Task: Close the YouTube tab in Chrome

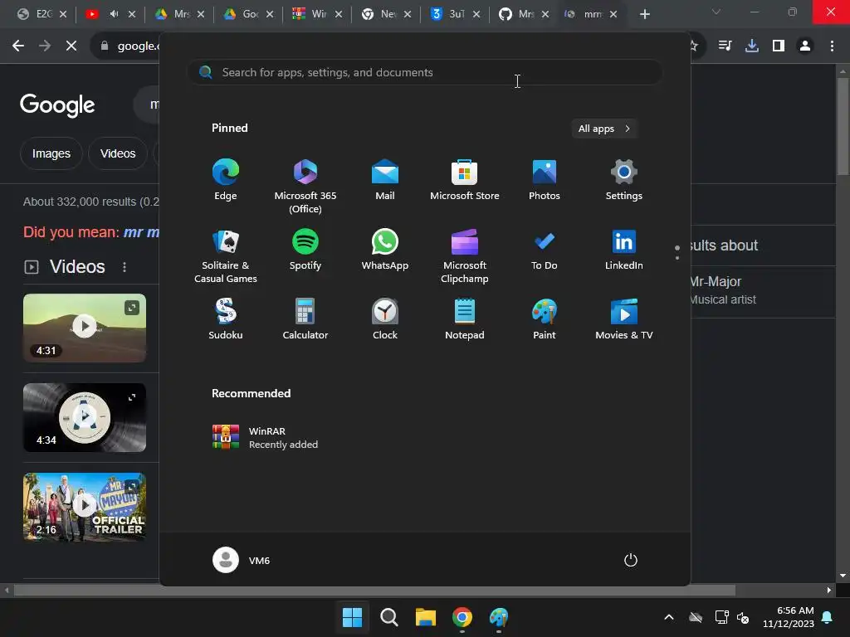Action: pyautogui.click(x=132, y=14)
